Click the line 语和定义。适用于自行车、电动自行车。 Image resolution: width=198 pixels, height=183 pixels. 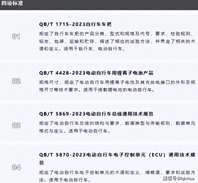click(82, 49)
